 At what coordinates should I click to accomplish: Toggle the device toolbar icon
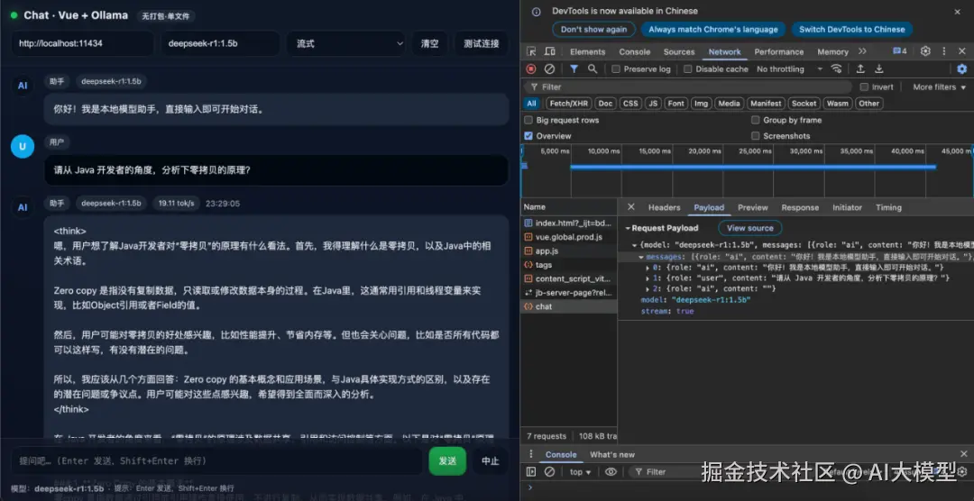[550, 51]
